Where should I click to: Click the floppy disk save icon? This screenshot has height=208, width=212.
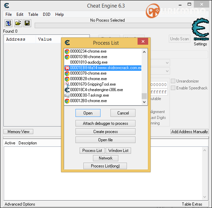(27, 23)
